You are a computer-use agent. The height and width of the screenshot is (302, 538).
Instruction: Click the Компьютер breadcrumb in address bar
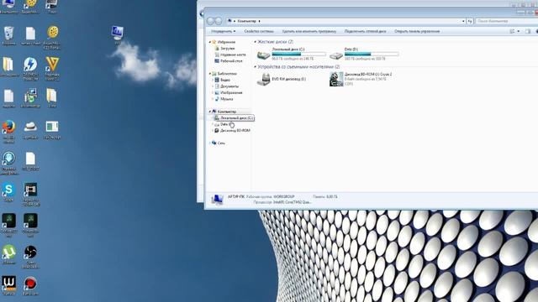[246, 21]
